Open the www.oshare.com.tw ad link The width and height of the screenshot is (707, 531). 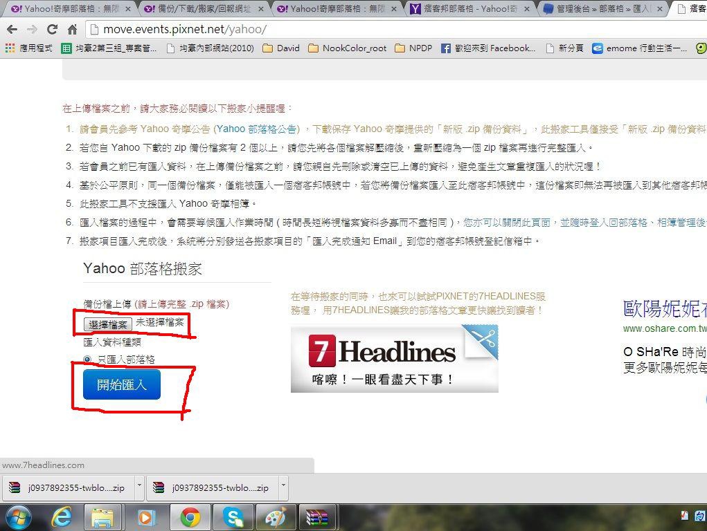tap(665, 329)
